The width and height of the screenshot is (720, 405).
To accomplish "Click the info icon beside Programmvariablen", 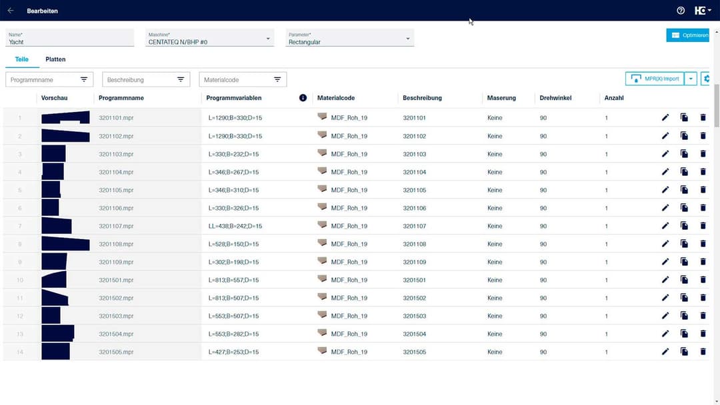I will (303, 98).
